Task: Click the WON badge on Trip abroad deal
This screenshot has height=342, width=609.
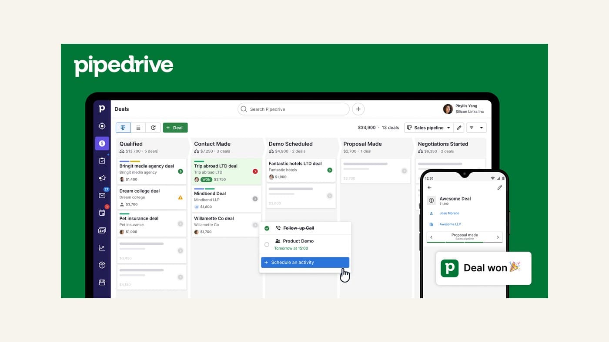Action: (x=207, y=179)
